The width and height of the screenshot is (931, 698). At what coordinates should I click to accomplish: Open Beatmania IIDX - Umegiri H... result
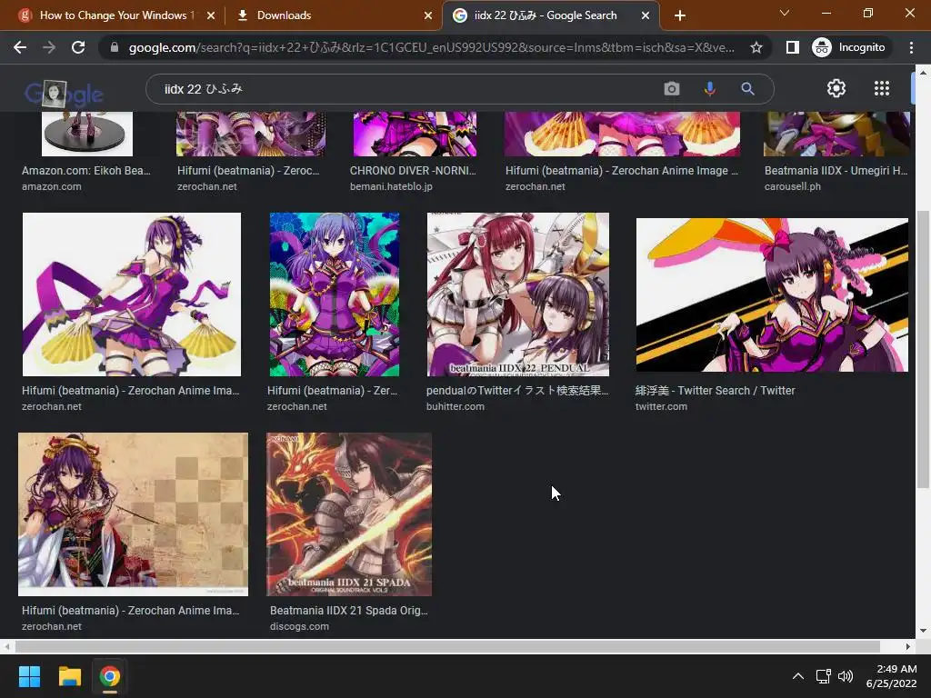(x=836, y=171)
